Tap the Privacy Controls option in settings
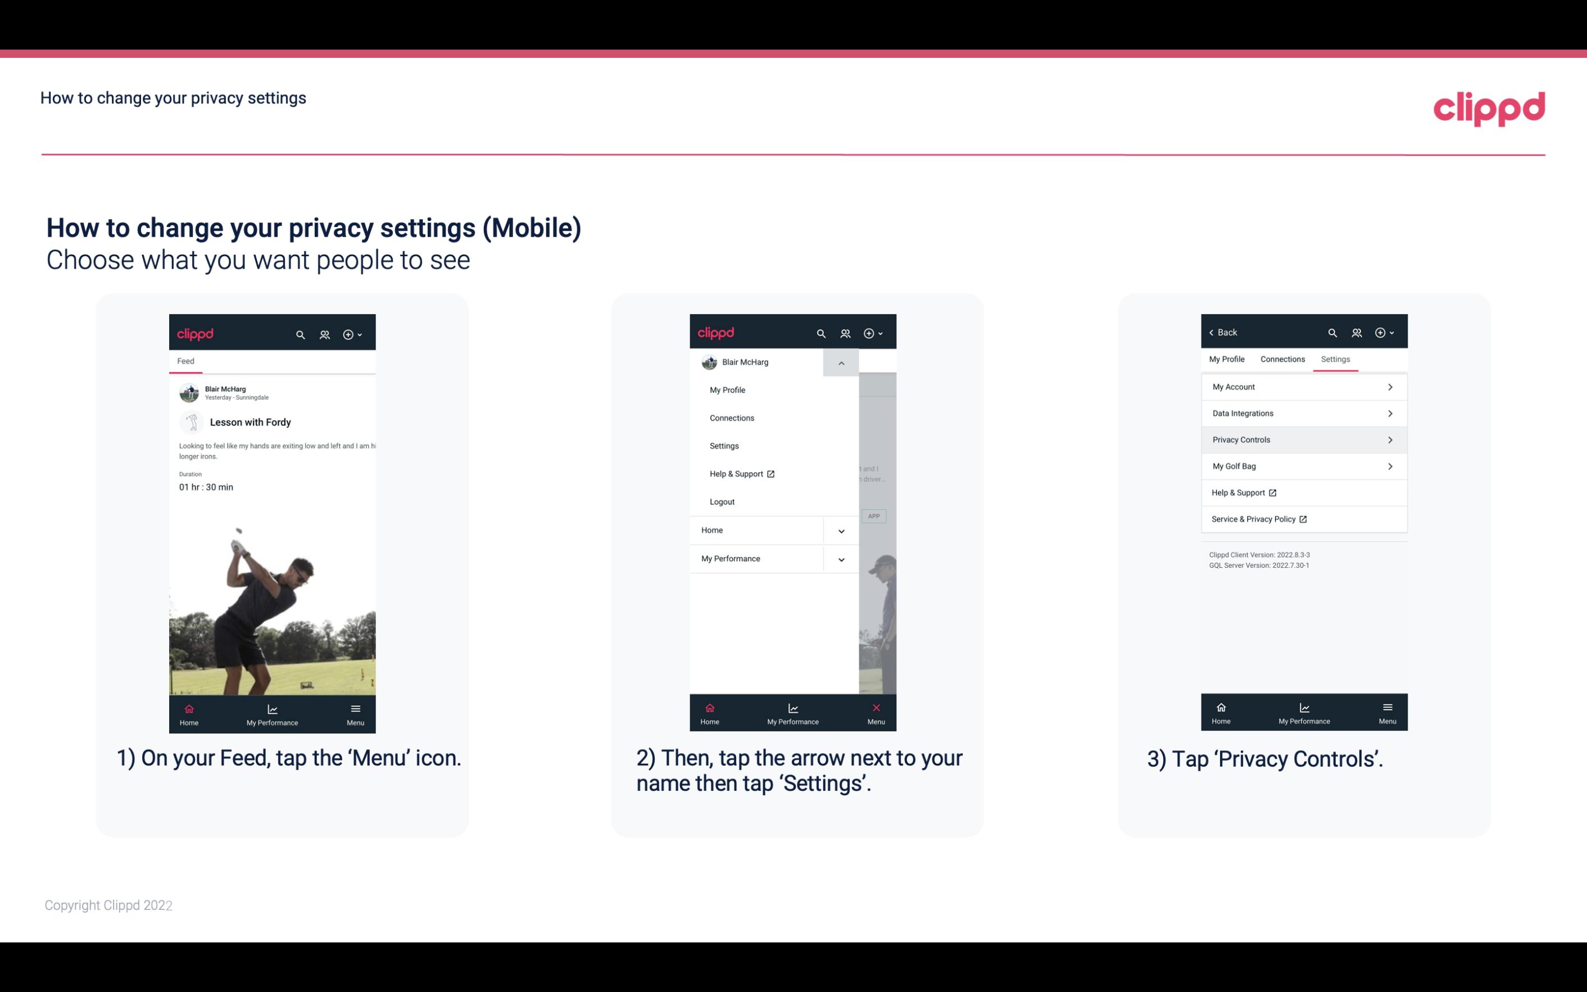The image size is (1587, 992). pyautogui.click(x=1303, y=439)
